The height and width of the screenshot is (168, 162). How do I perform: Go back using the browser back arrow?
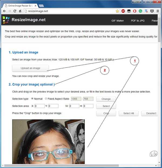pyautogui.click(x=4, y=11)
